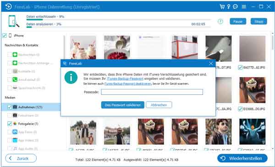275x167 pixels.
Task: Click the phone scan magnifier icon
Action: pos(14,21)
